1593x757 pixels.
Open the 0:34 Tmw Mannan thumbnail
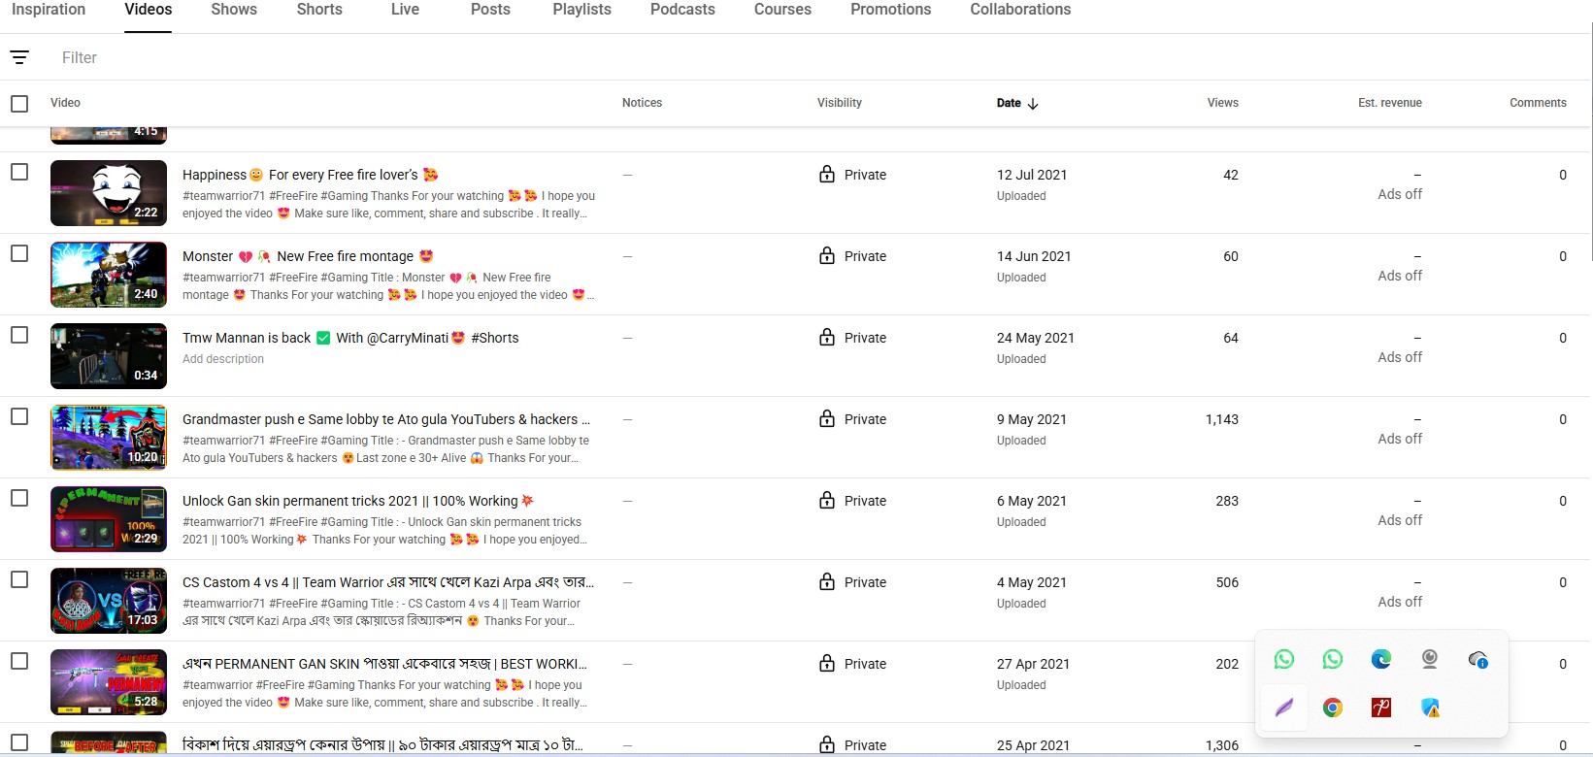pyautogui.click(x=109, y=355)
